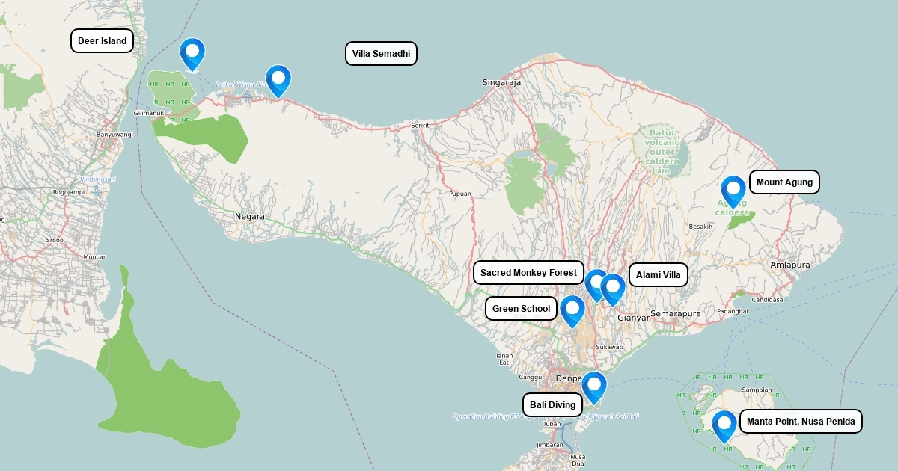Click the Villa Semadhi label
This screenshot has height=471, width=898.
[381, 54]
